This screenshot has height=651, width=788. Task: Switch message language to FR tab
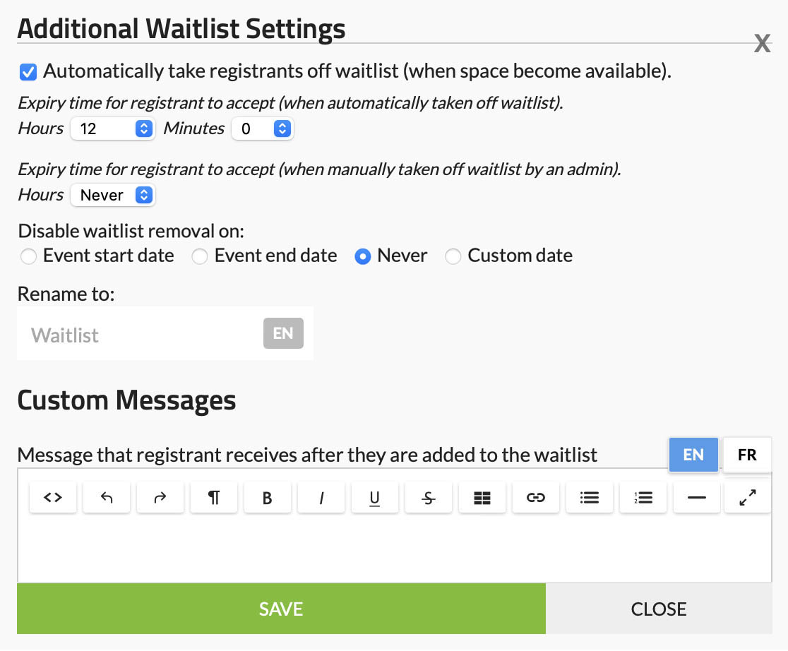[747, 455]
